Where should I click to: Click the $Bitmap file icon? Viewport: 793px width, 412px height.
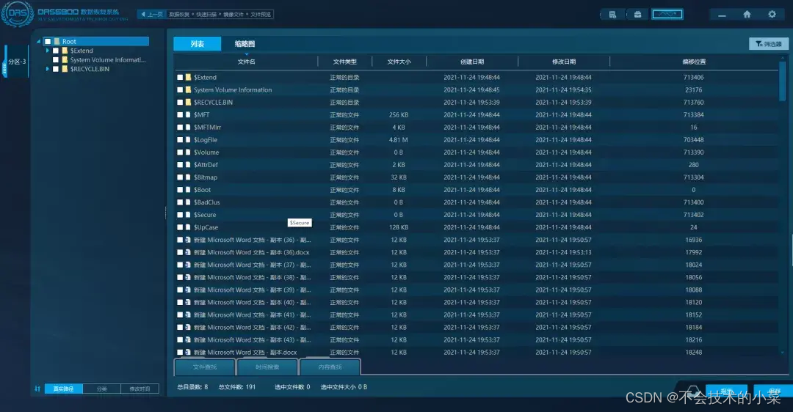pos(188,177)
